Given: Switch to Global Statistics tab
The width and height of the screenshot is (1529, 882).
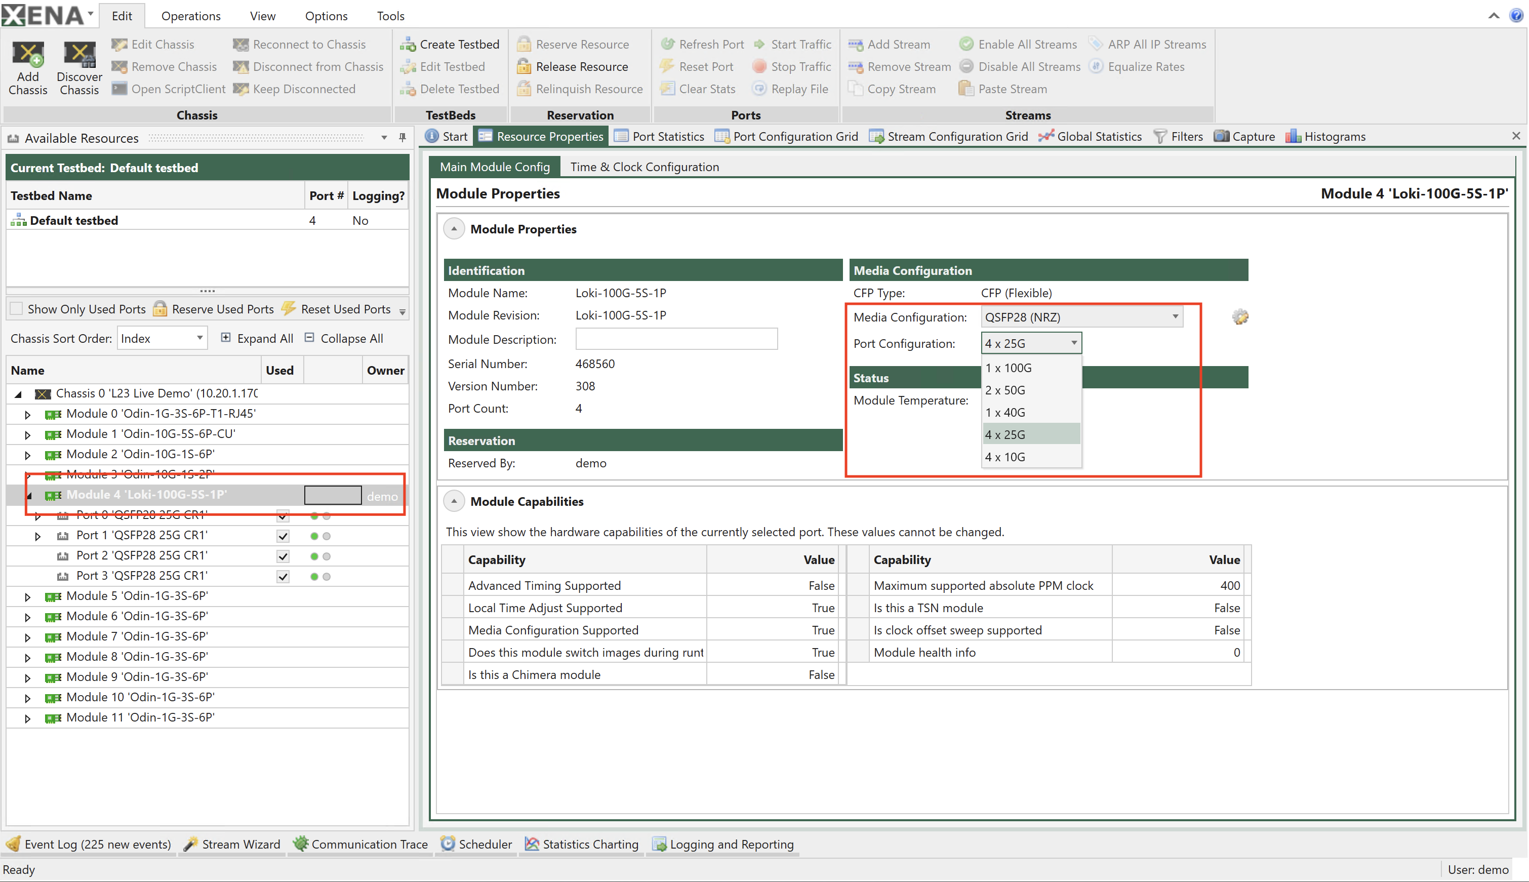Looking at the screenshot, I should 1090,136.
